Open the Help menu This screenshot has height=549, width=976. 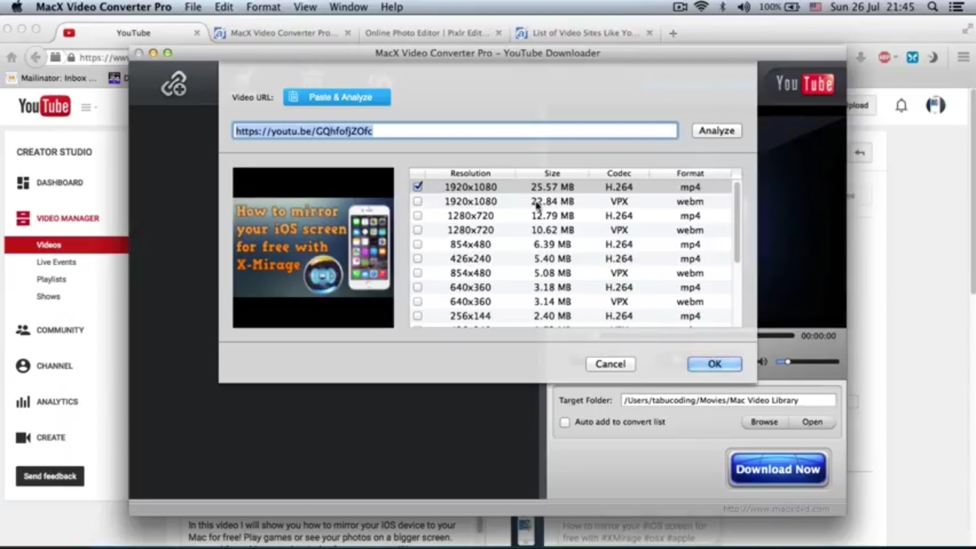(x=392, y=7)
